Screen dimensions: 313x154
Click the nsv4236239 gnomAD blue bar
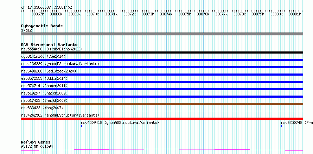click(x=162, y=67)
